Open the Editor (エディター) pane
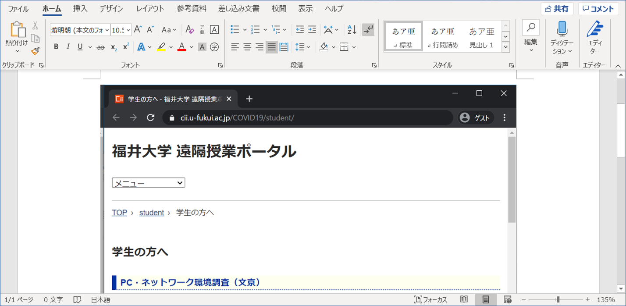The width and height of the screenshot is (626, 306). click(x=594, y=37)
